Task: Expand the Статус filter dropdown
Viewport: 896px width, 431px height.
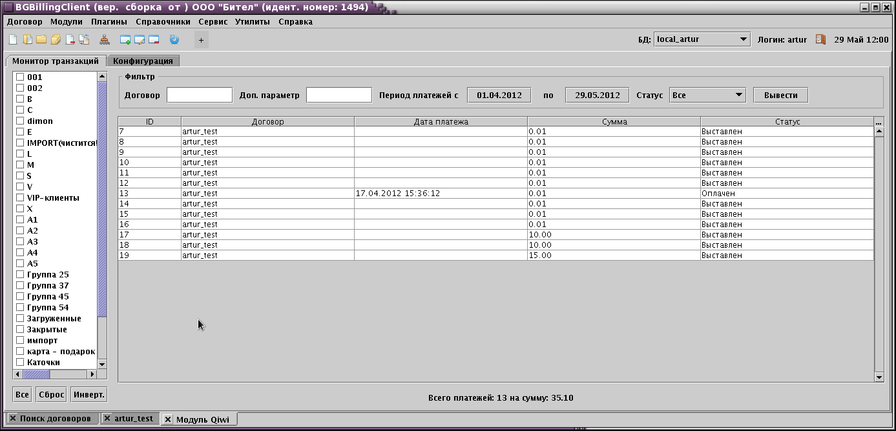Action: point(707,95)
